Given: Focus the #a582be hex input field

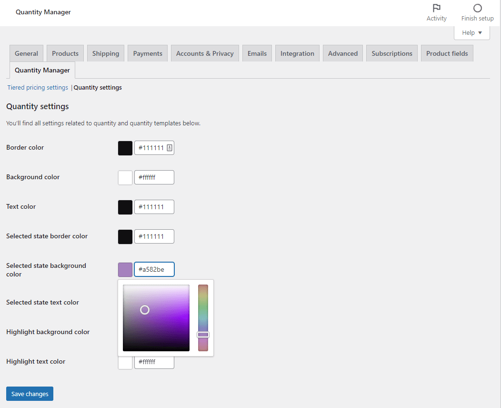Looking at the screenshot, I should point(154,269).
